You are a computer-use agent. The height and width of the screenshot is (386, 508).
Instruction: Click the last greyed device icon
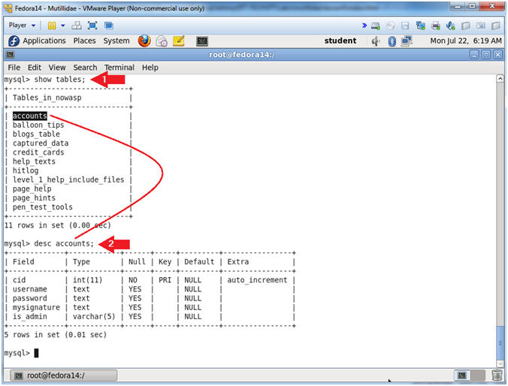pos(496,26)
